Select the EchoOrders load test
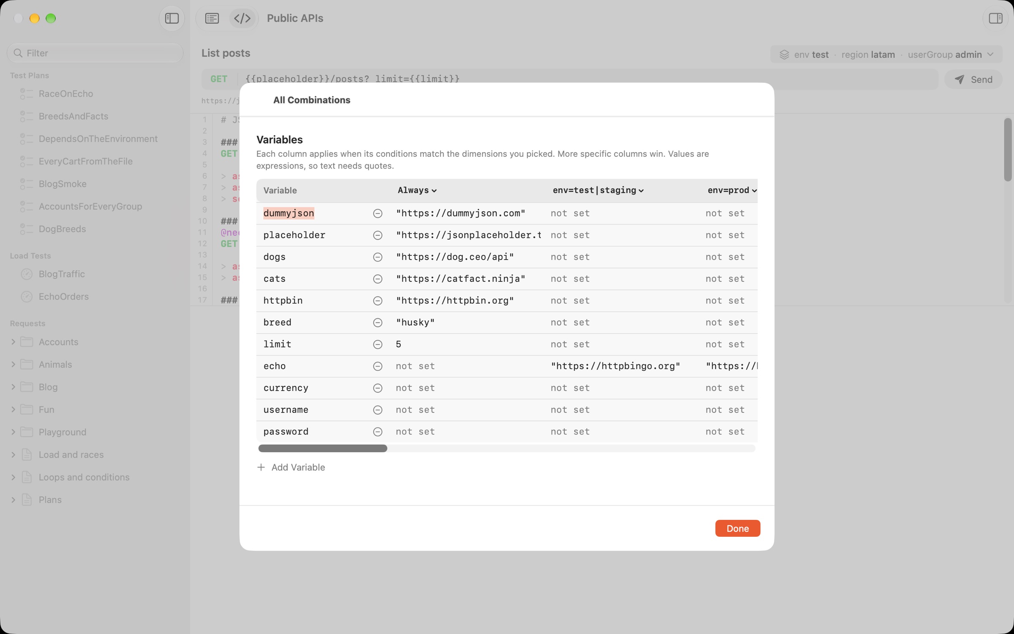The width and height of the screenshot is (1014, 634). tap(63, 297)
